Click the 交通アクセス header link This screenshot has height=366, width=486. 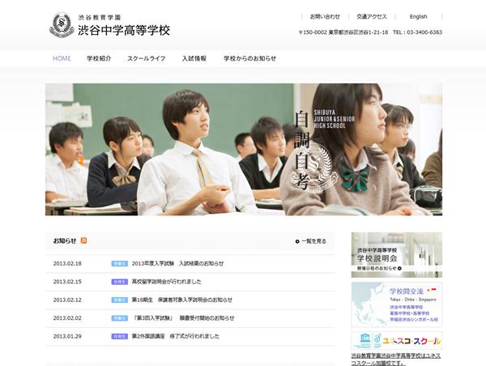point(372,17)
